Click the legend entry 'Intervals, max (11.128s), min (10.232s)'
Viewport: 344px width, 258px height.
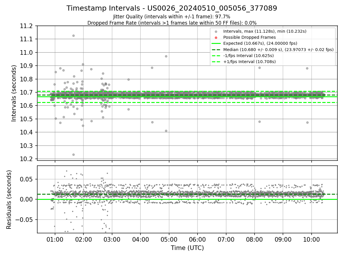pos(265,31)
